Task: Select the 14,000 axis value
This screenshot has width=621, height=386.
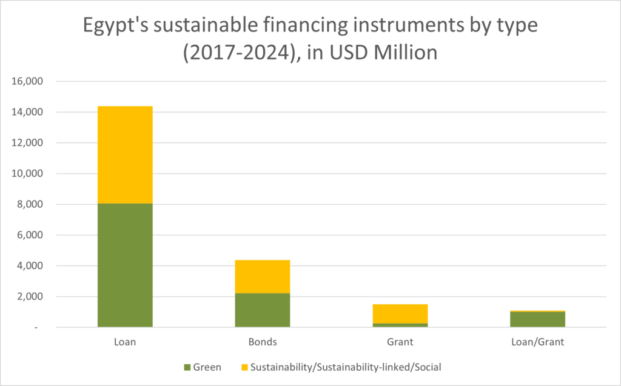Action: pos(27,112)
